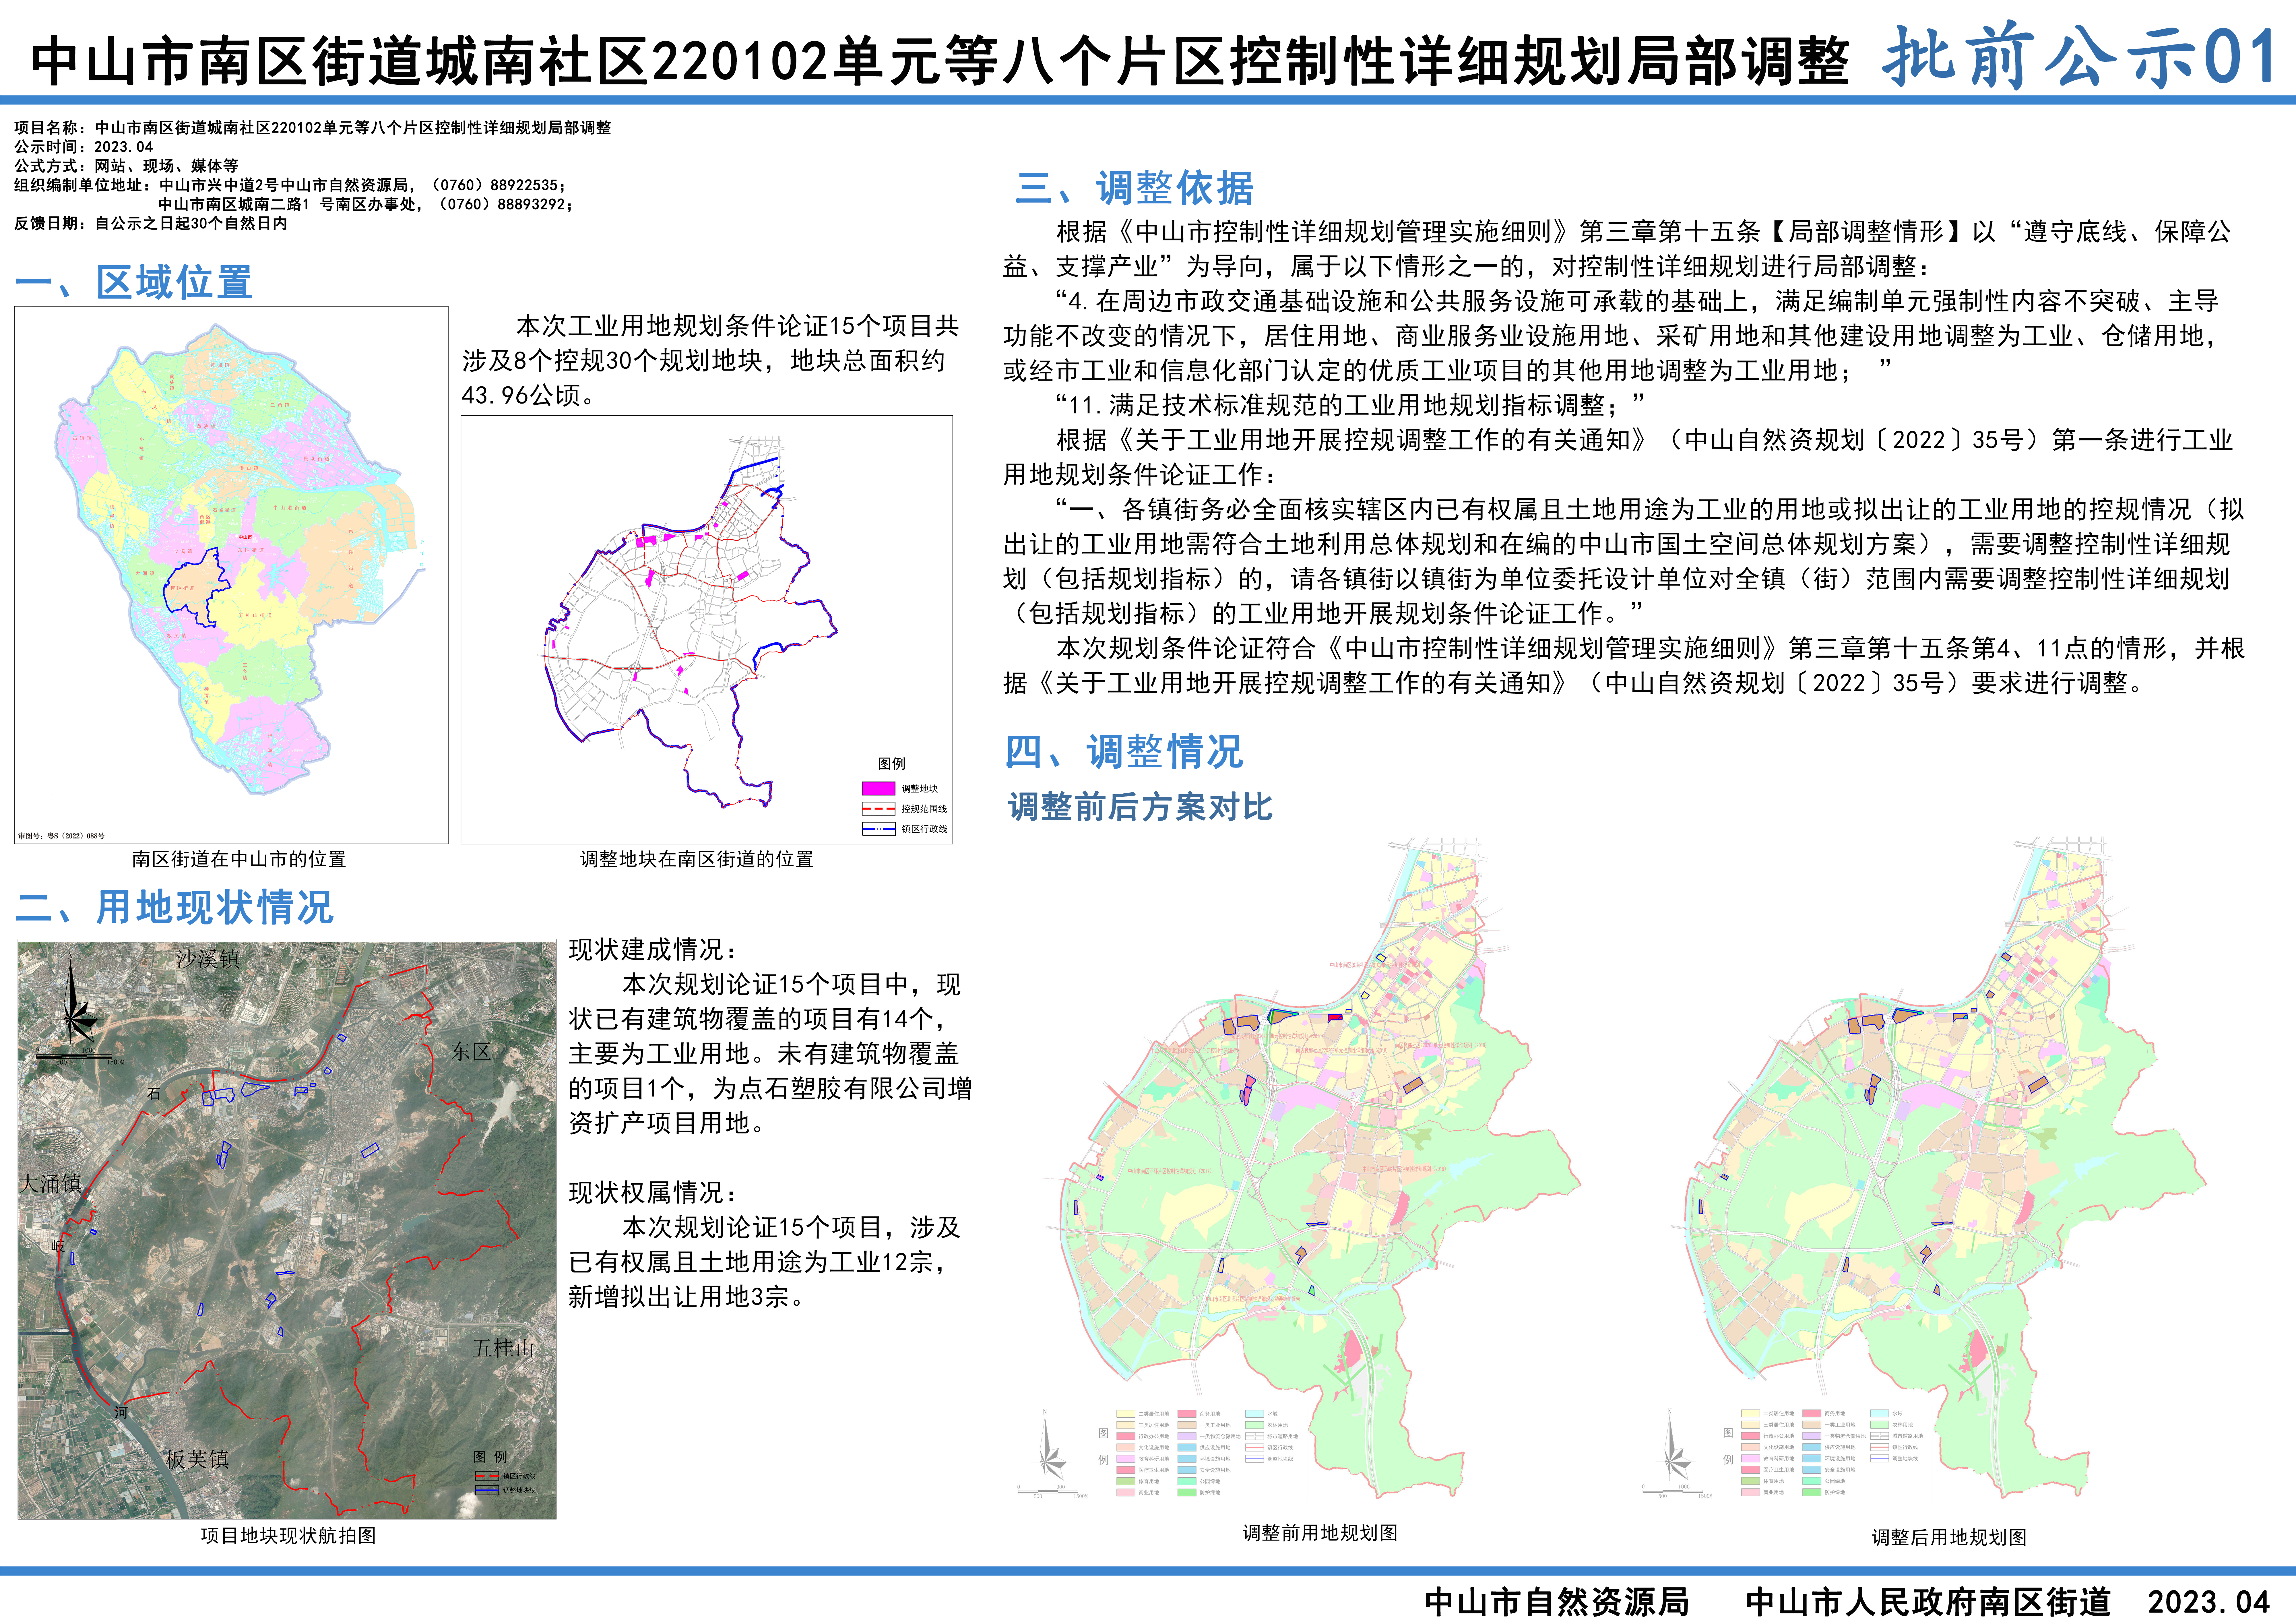The image size is (2296, 1624).
Task: Click the 五桂山 label on the aerial photo
Action: pos(503,1348)
